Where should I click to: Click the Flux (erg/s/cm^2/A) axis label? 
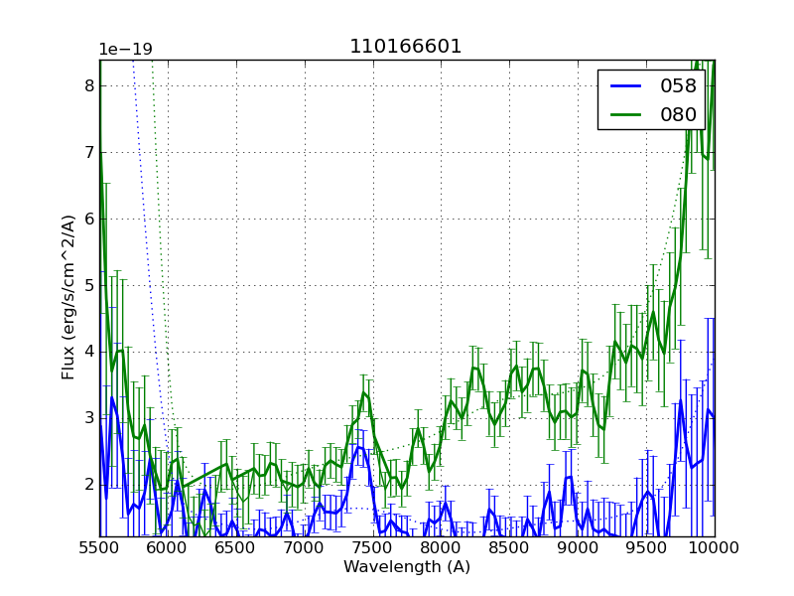68,297
